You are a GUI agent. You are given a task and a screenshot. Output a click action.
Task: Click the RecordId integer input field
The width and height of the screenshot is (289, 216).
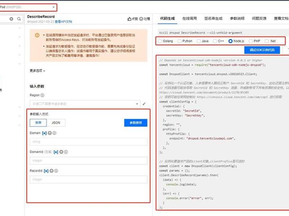click(89, 179)
